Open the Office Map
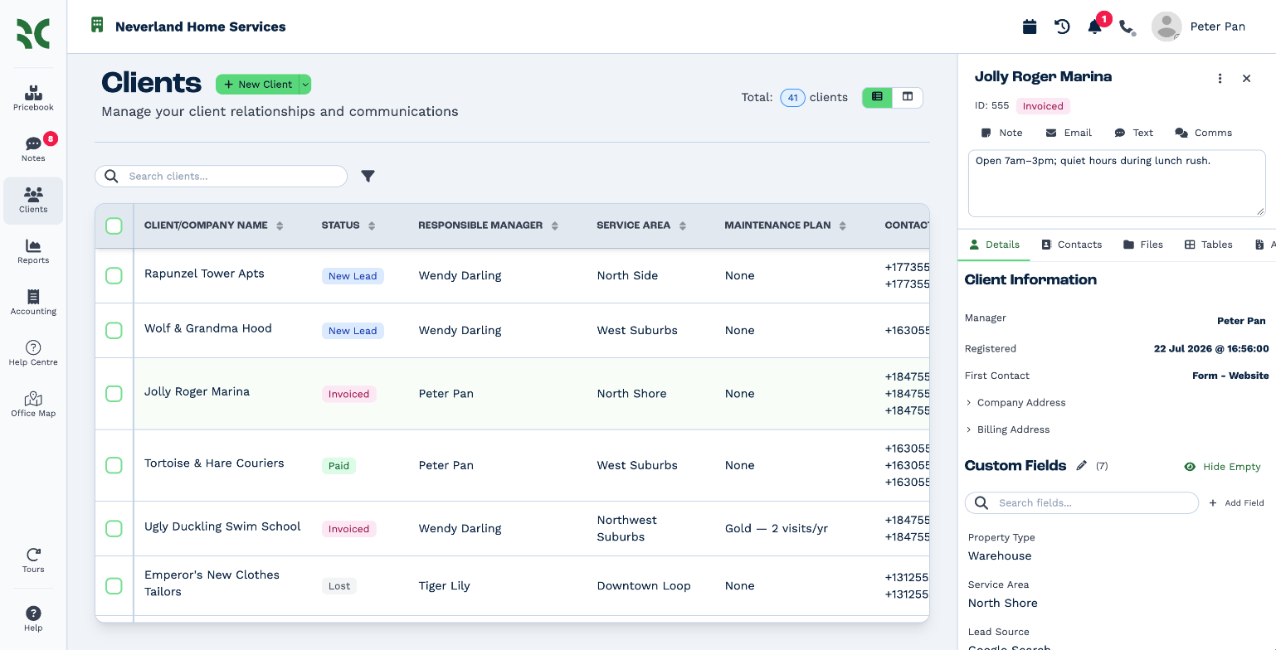This screenshot has height=650, width=1276. (33, 405)
